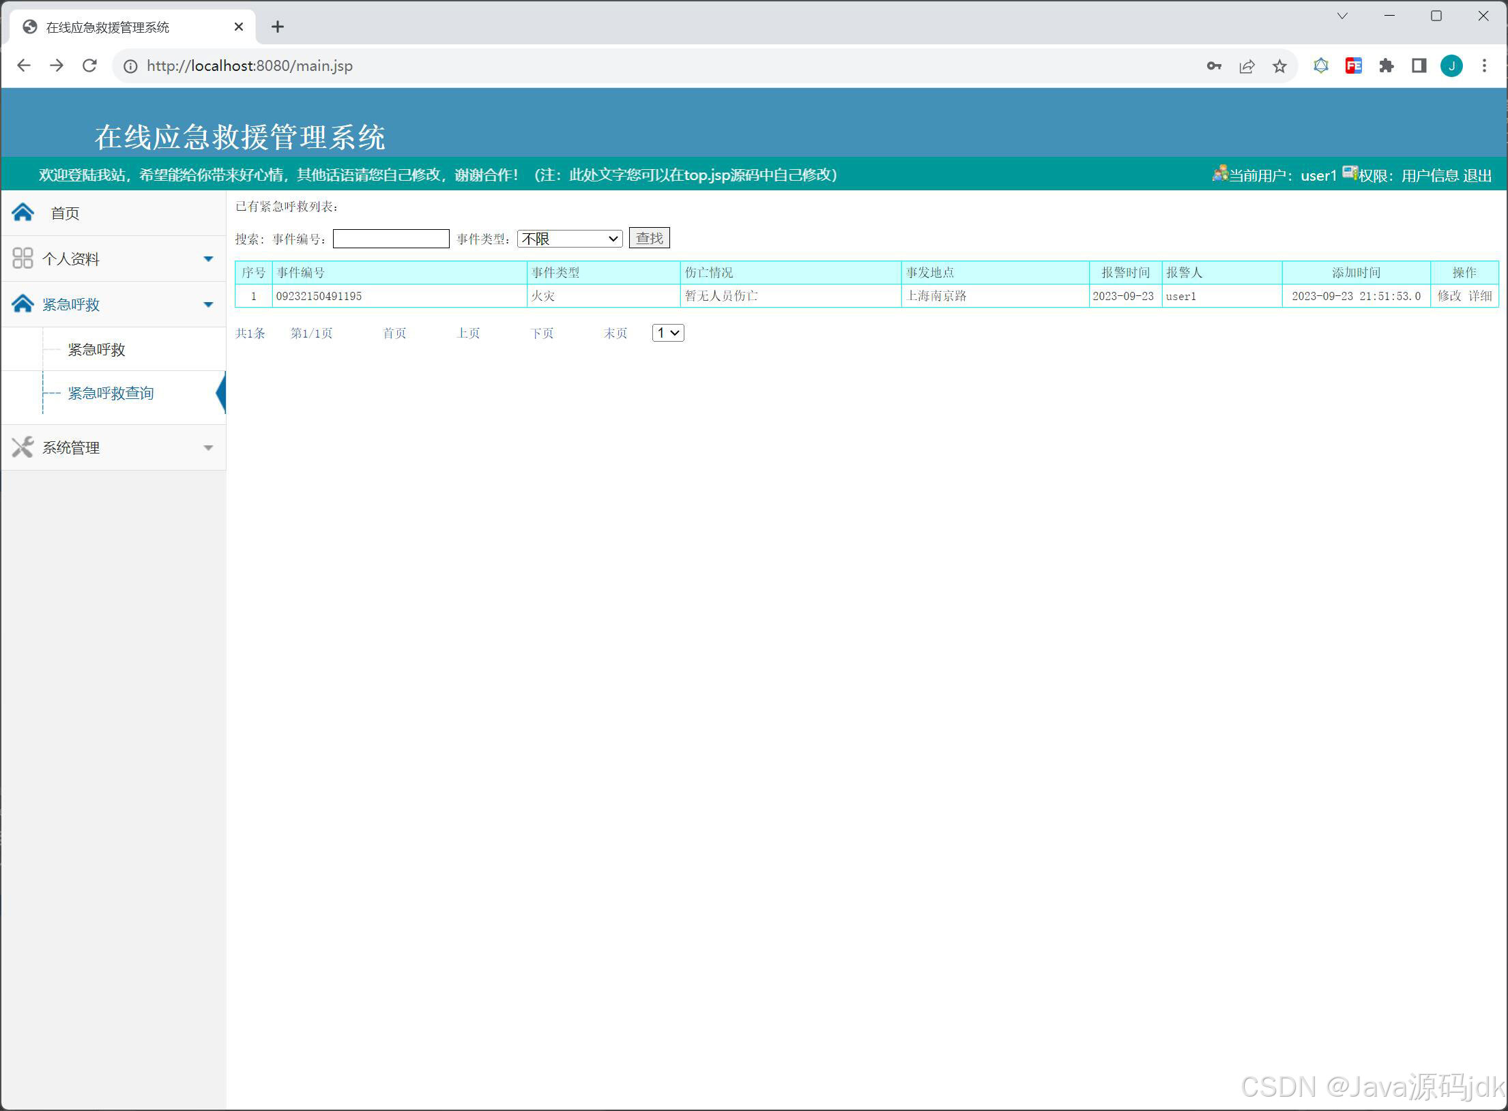This screenshot has height=1111, width=1508.
Task: Collapse the 紧急呼救 menu
Action: coord(209,303)
